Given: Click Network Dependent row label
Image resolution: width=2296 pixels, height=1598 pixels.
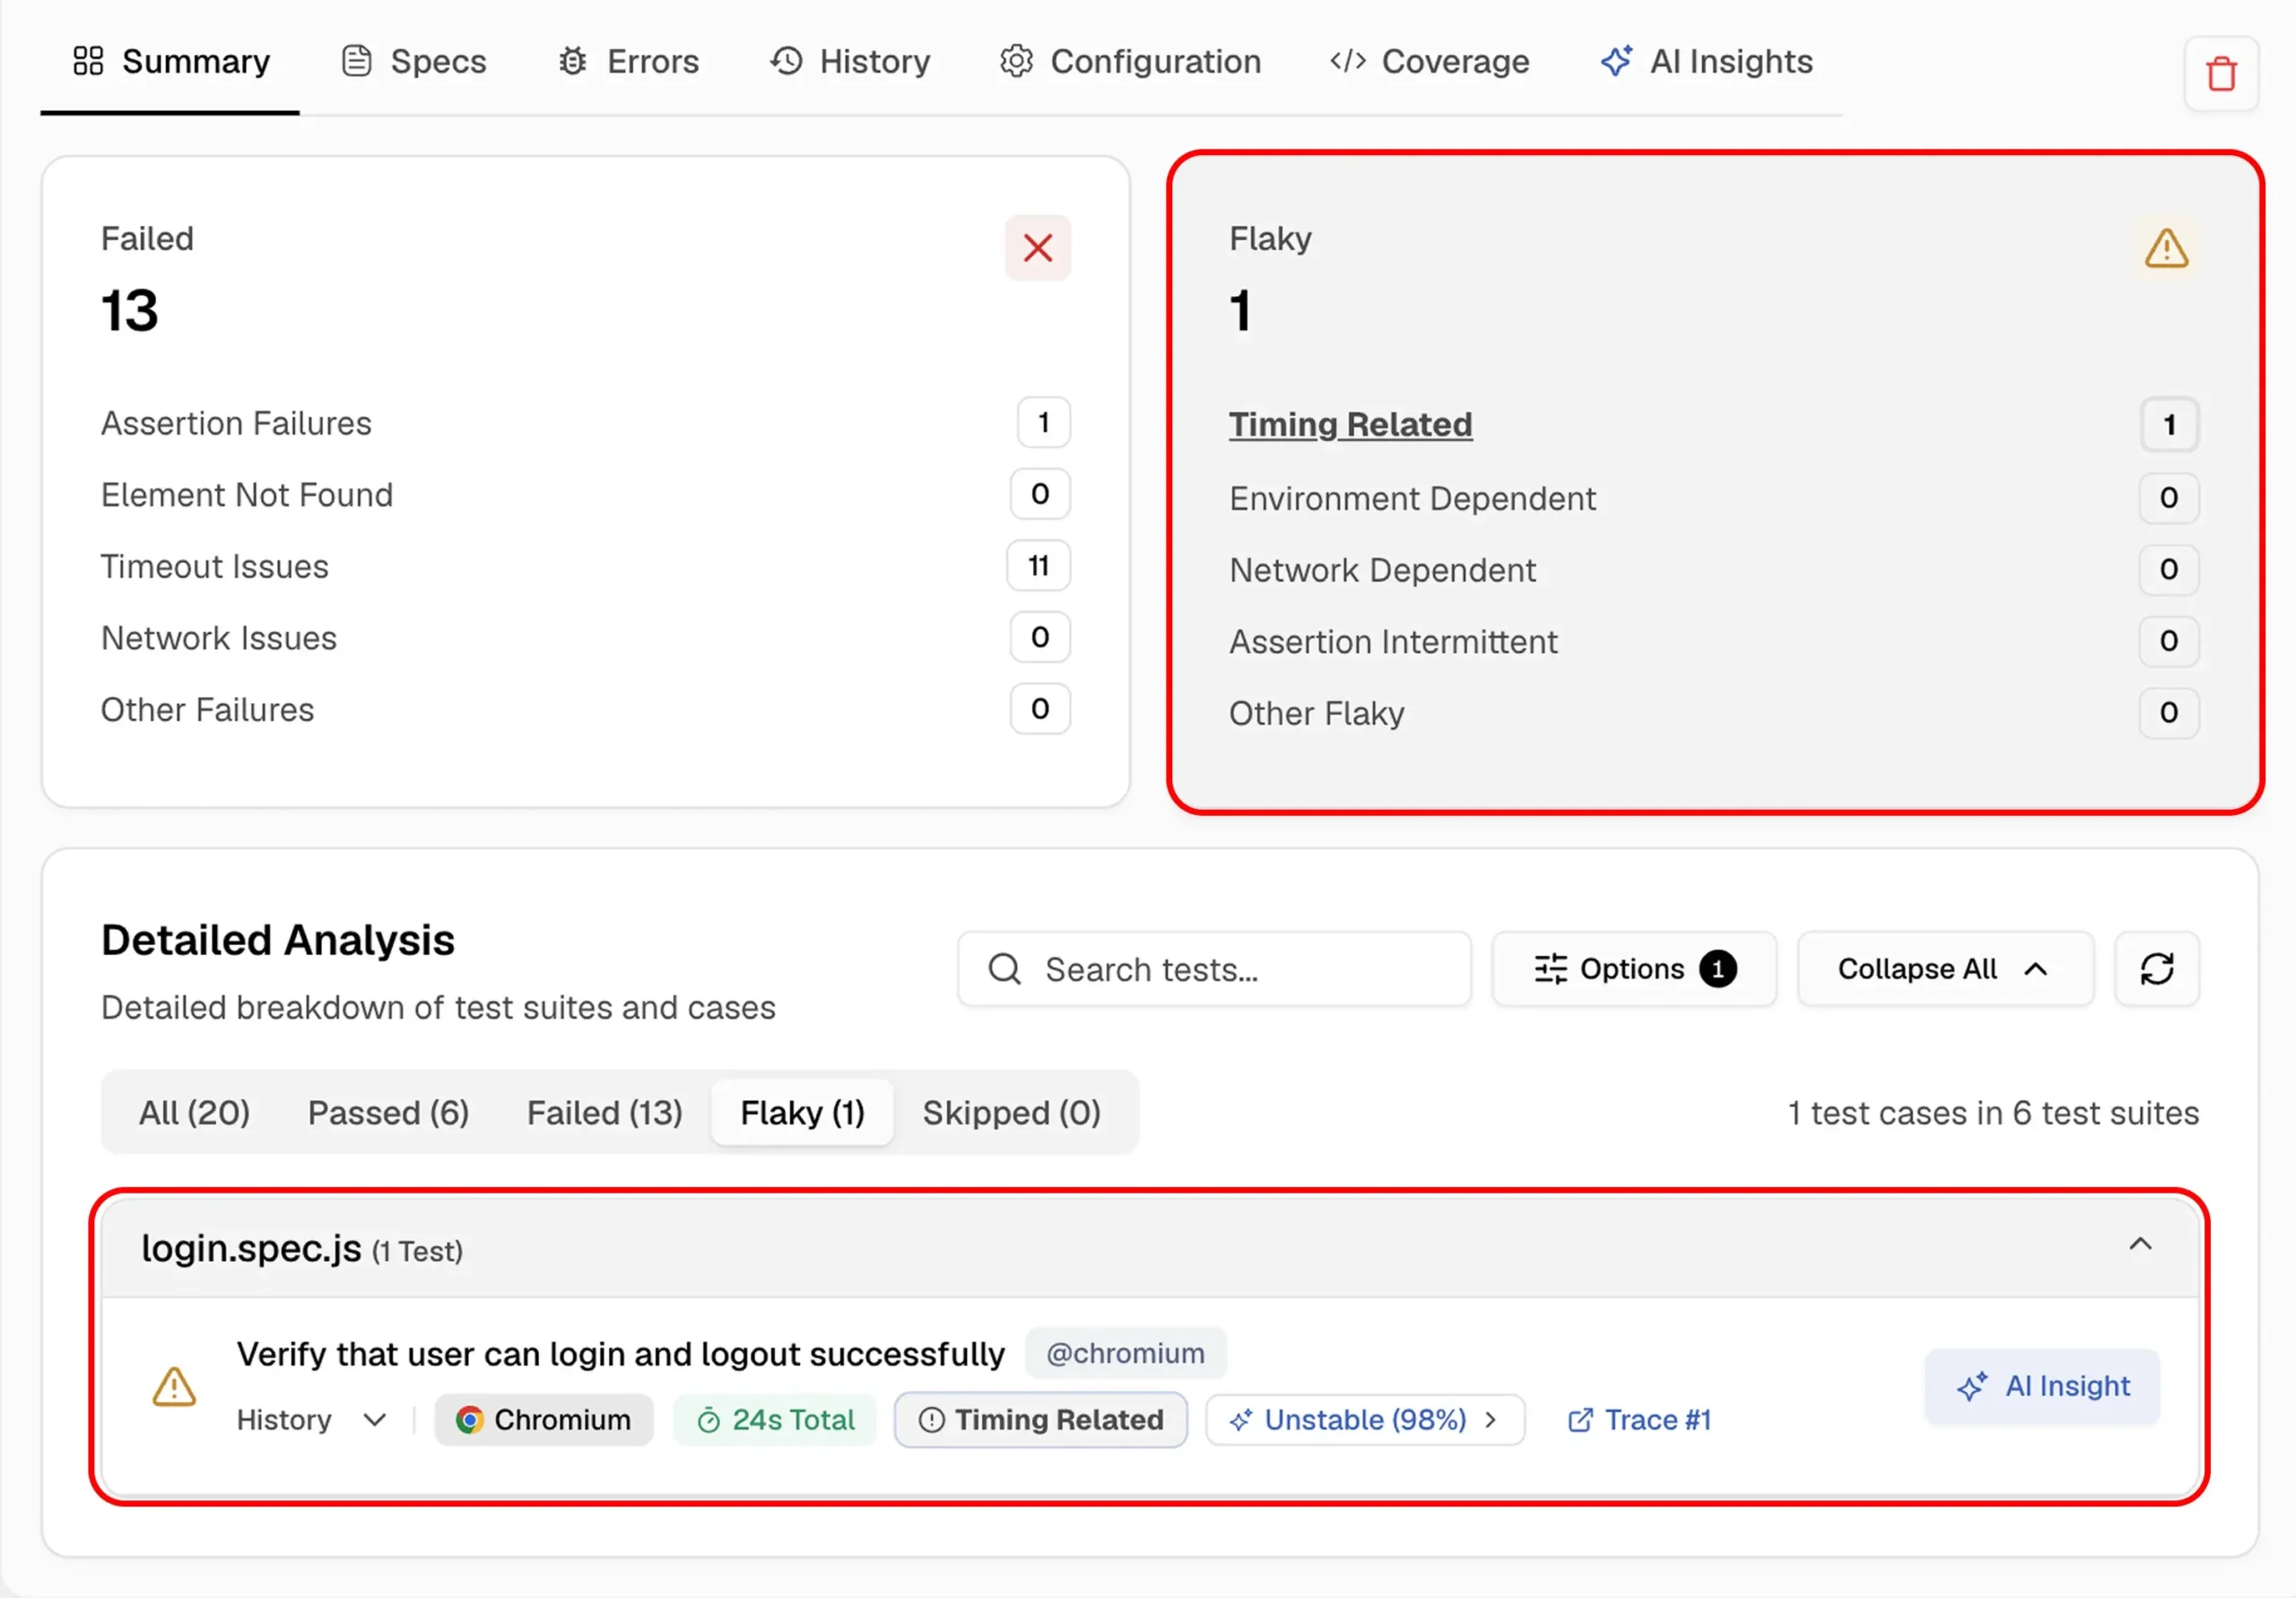Looking at the screenshot, I should point(1382,571).
